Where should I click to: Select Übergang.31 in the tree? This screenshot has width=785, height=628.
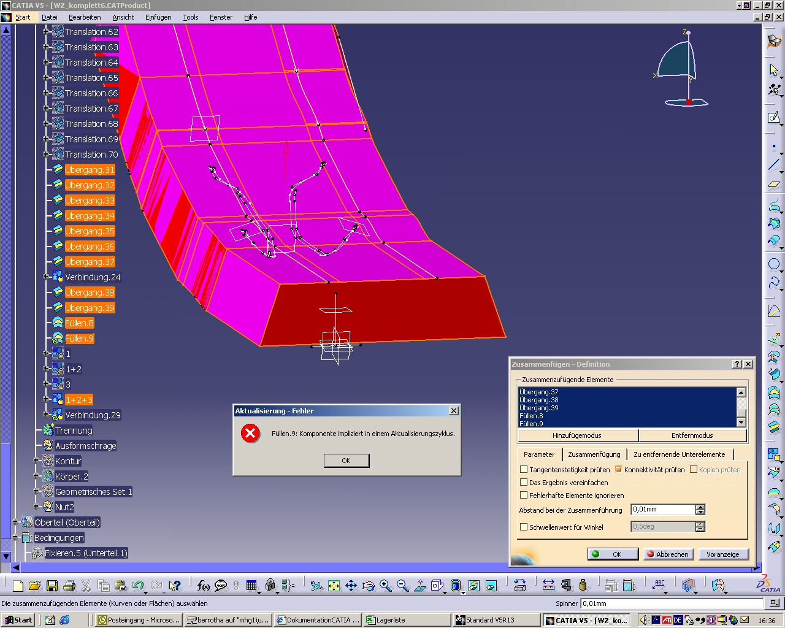(x=90, y=170)
